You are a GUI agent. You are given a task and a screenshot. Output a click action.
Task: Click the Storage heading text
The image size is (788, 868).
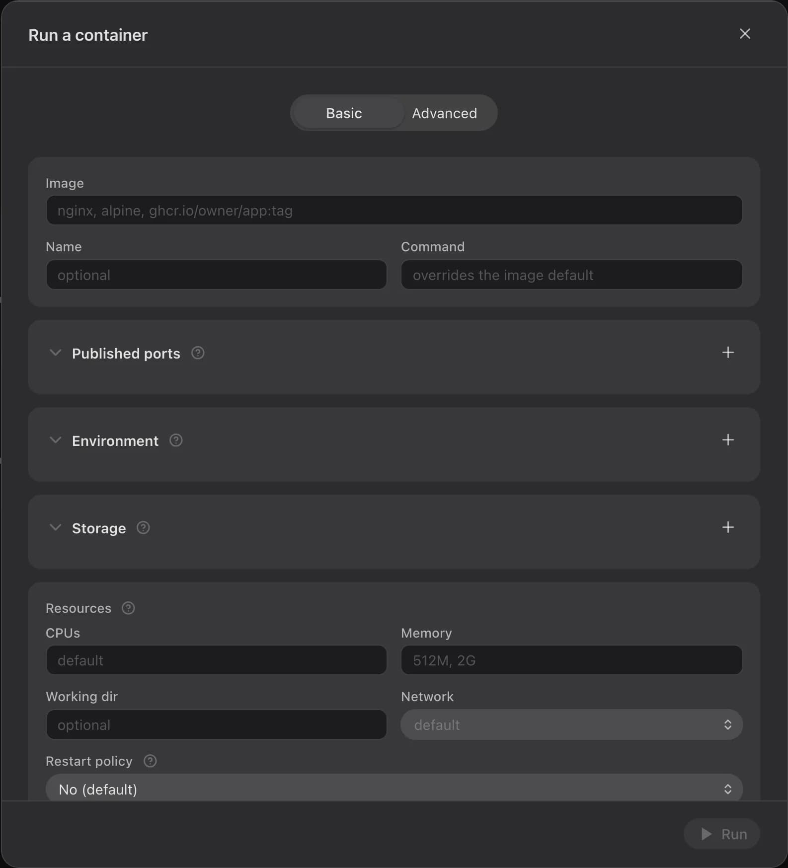coord(99,528)
